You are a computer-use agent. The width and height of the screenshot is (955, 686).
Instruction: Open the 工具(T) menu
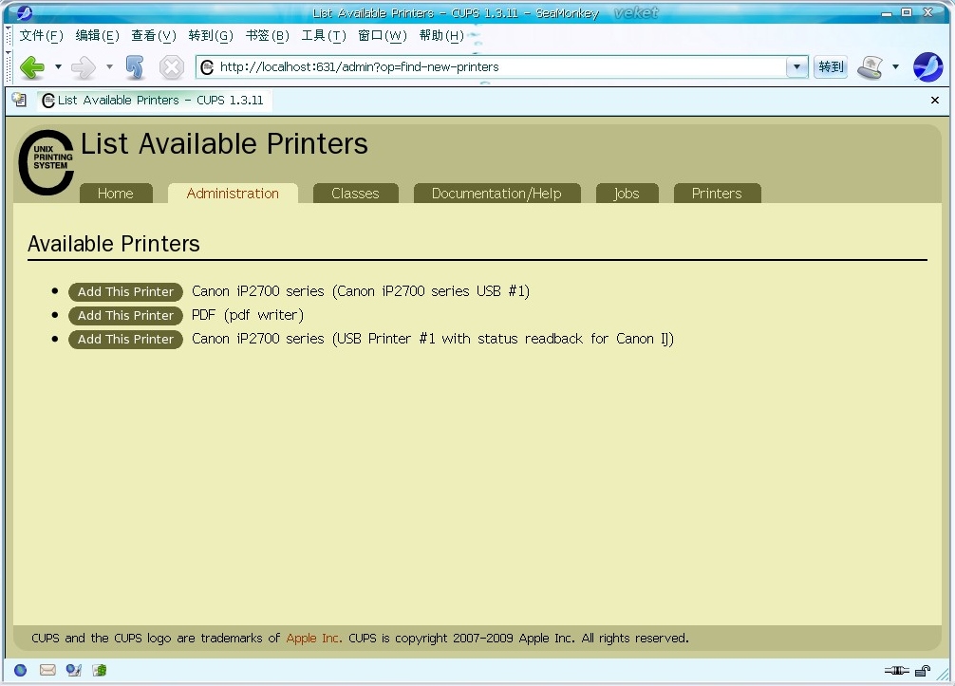(x=324, y=36)
